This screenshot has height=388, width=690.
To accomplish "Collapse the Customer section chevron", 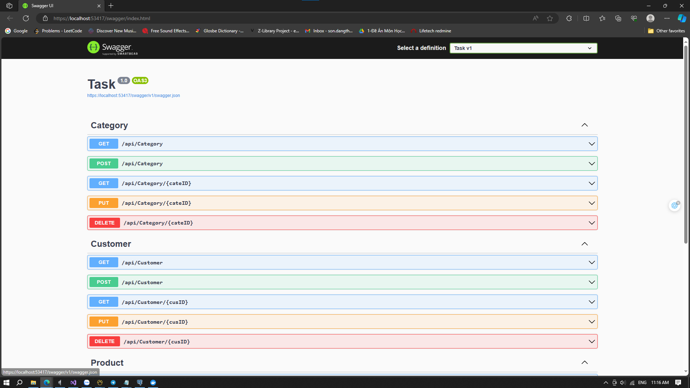I will (584, 244).
